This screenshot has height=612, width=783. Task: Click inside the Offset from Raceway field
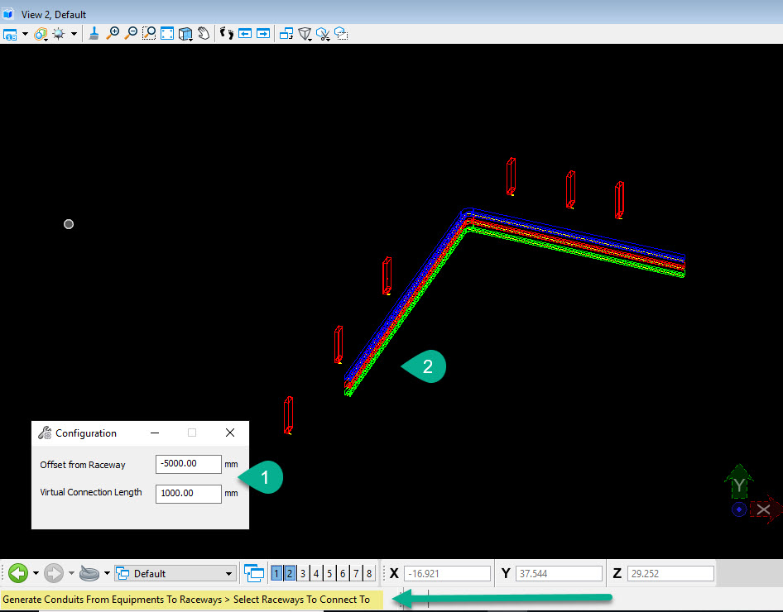(x=188, y=464)
